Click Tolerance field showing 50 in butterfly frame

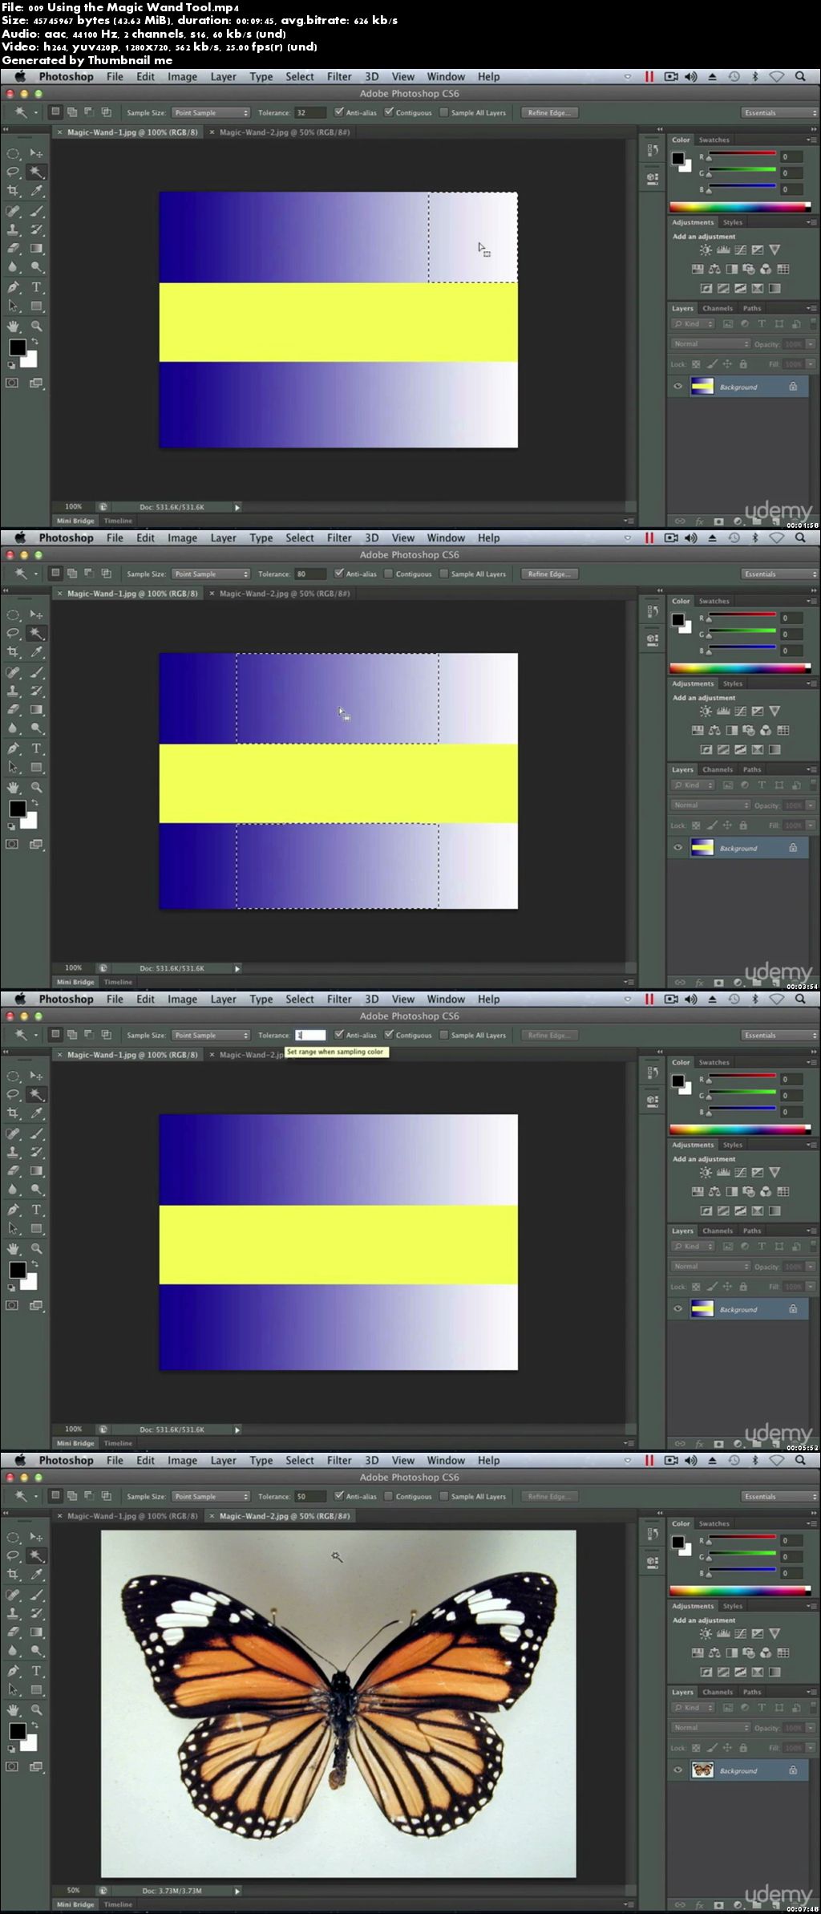click(310, 1497)
